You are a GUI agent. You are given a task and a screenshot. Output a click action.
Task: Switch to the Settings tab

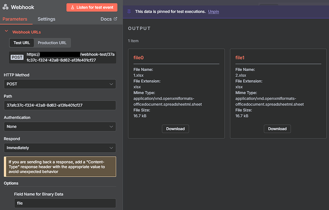point(46,19)
